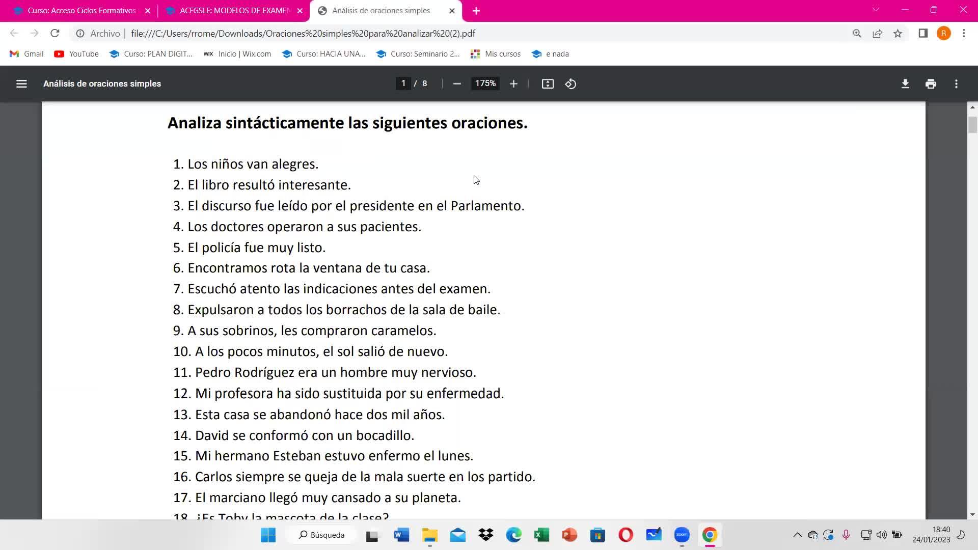The height and width of the screenshot is (550, 978).
Task: Click the fit to page icon
Action: point(548,84)
